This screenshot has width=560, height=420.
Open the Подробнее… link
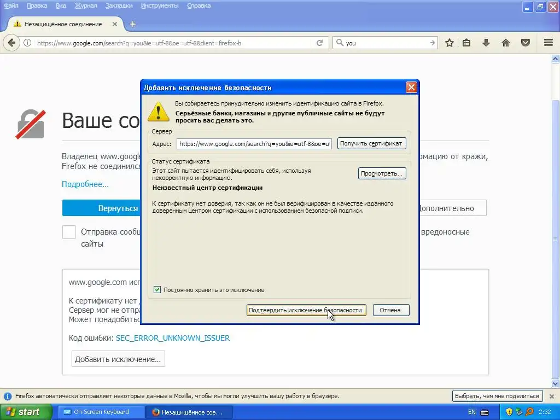[x=85, y=184]
